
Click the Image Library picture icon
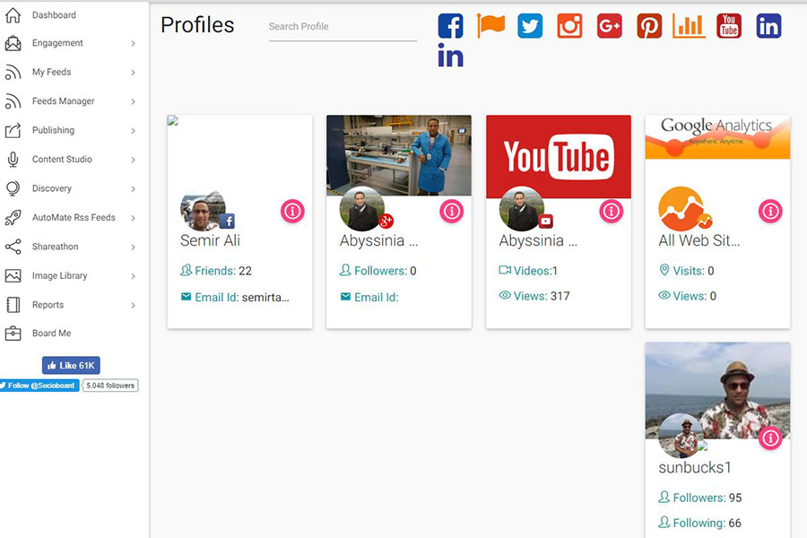(x=13, y=276)
